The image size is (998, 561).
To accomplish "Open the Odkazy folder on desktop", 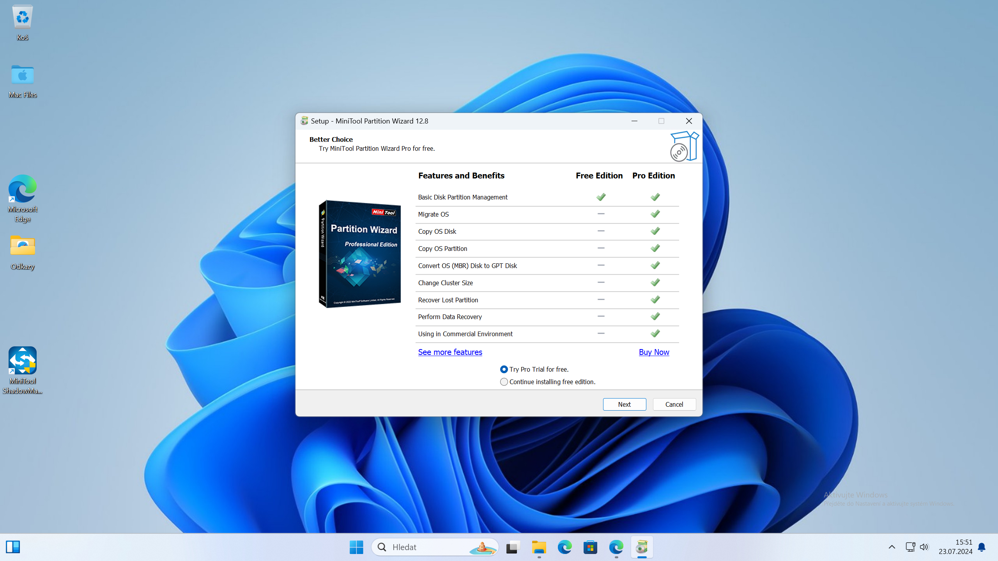I will (x=22, y=247).
